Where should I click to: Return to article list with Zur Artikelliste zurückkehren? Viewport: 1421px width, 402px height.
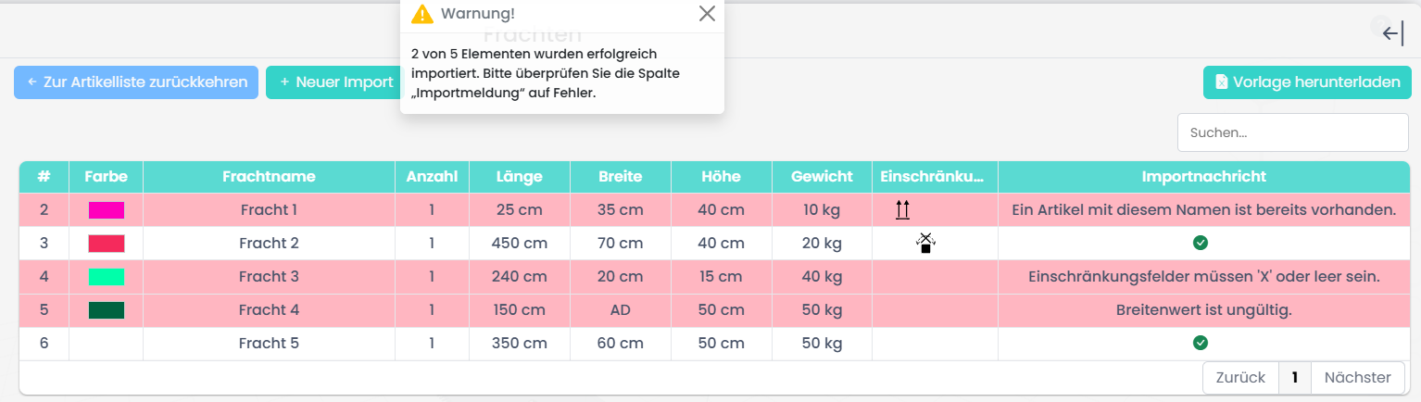(136, 82)
